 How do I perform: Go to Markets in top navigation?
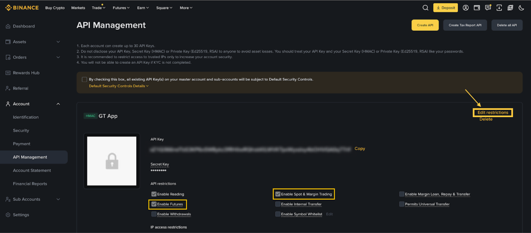pos(78,8)
